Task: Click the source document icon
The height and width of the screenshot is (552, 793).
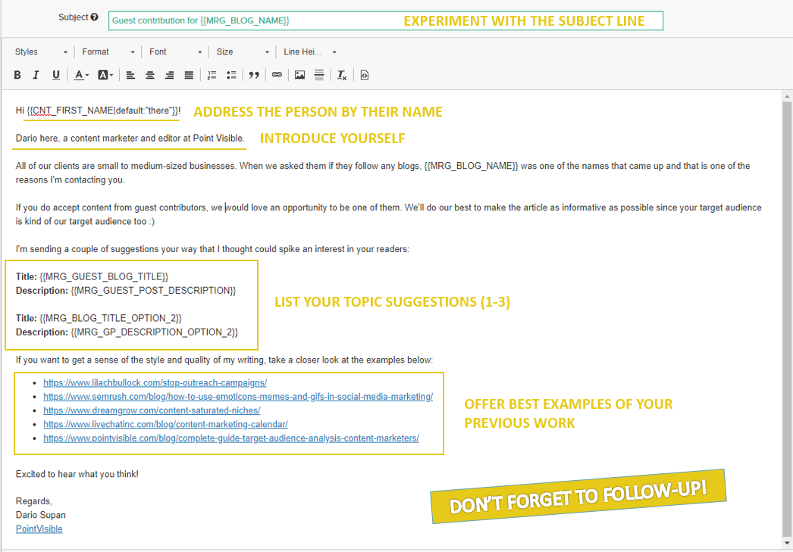Action: click(364, 75)
